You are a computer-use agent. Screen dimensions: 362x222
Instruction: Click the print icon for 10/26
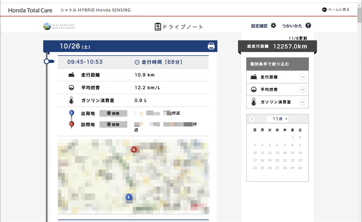pyautogui.click(x=211, y=46)
